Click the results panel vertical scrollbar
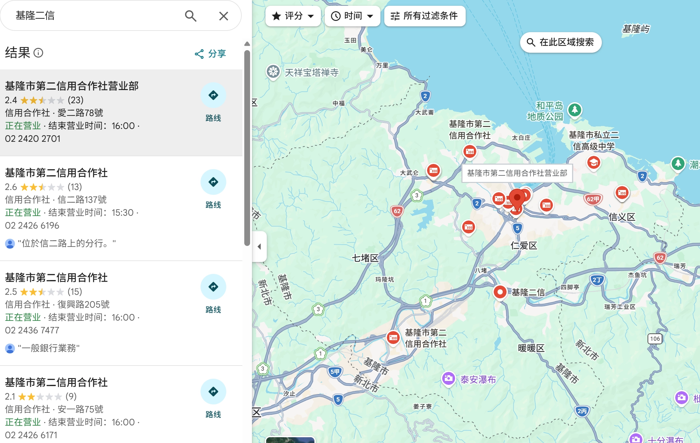Viewport: 700px width, 443px height. coord(247,148)
